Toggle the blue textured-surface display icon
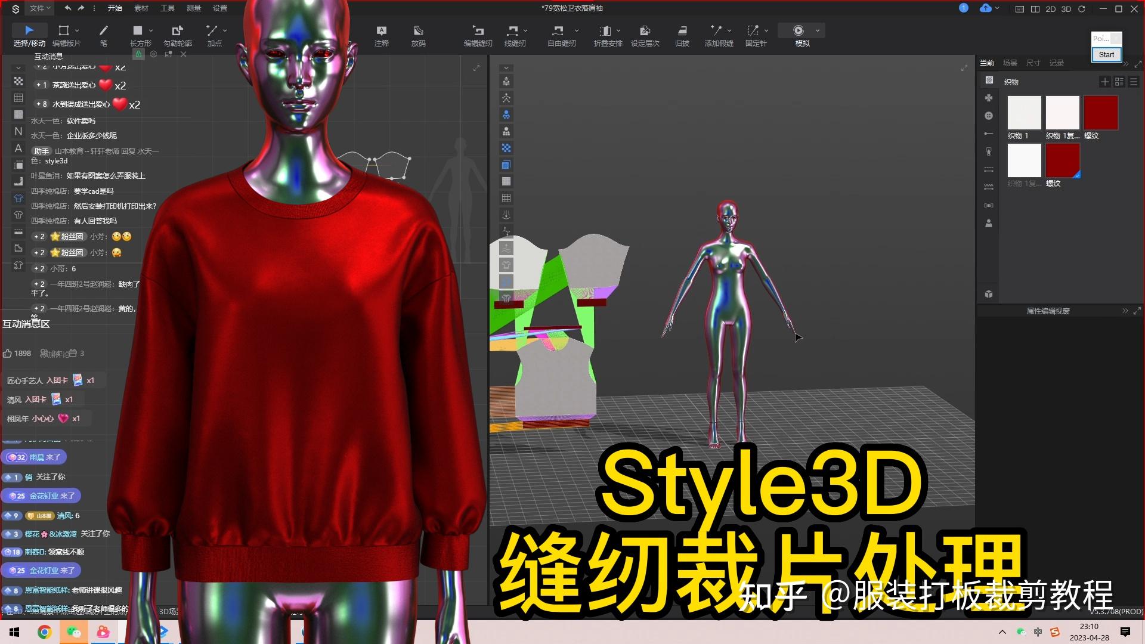Viewport: 1145px width, 644px height. click(x=506, y=165)
